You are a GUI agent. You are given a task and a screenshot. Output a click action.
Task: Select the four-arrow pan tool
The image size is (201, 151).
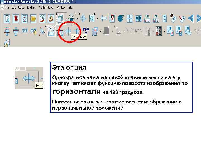click(83, 18)
